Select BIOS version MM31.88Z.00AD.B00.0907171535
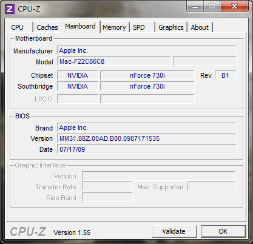 coord(146,138)
